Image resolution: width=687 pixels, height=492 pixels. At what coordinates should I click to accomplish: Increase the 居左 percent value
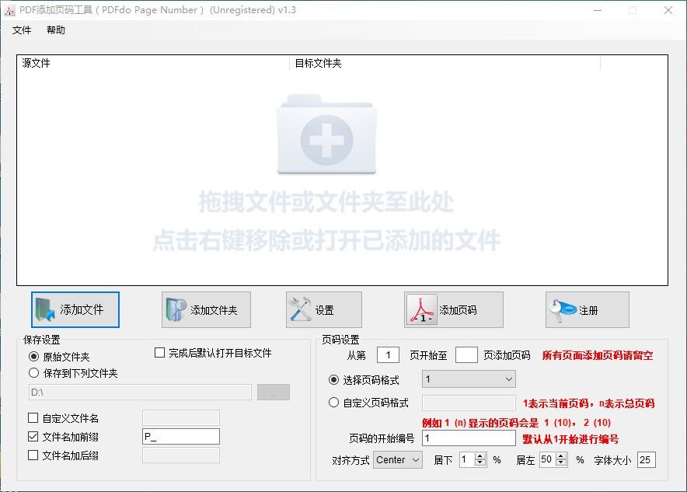[561, 456]
